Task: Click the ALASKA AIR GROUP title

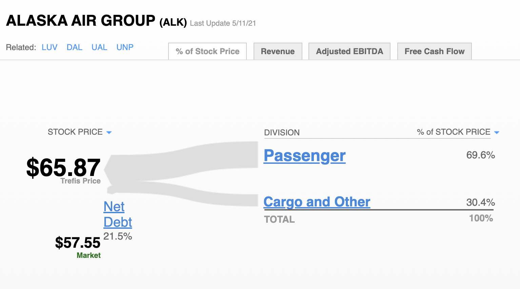Action: 80,20
